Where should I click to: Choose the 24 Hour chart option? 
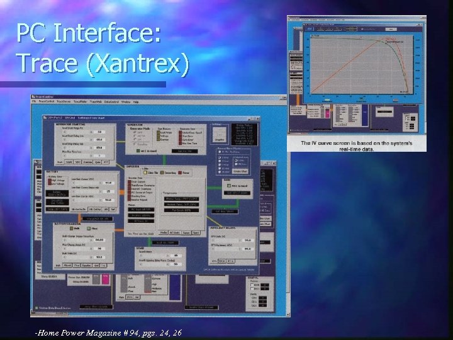pos(224,172)
